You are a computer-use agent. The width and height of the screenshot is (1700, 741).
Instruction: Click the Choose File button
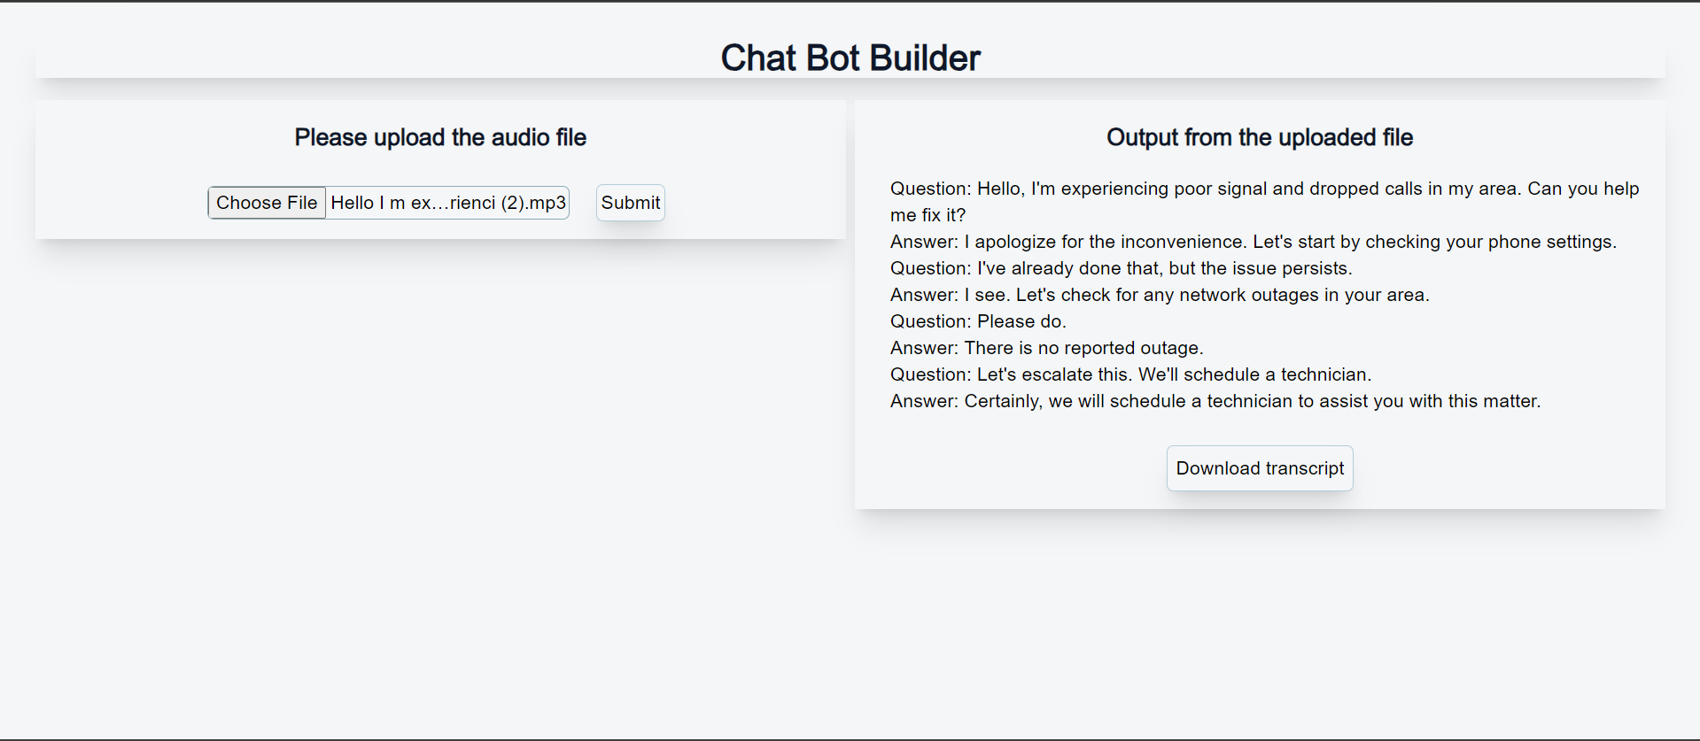[x=267, y=203]
